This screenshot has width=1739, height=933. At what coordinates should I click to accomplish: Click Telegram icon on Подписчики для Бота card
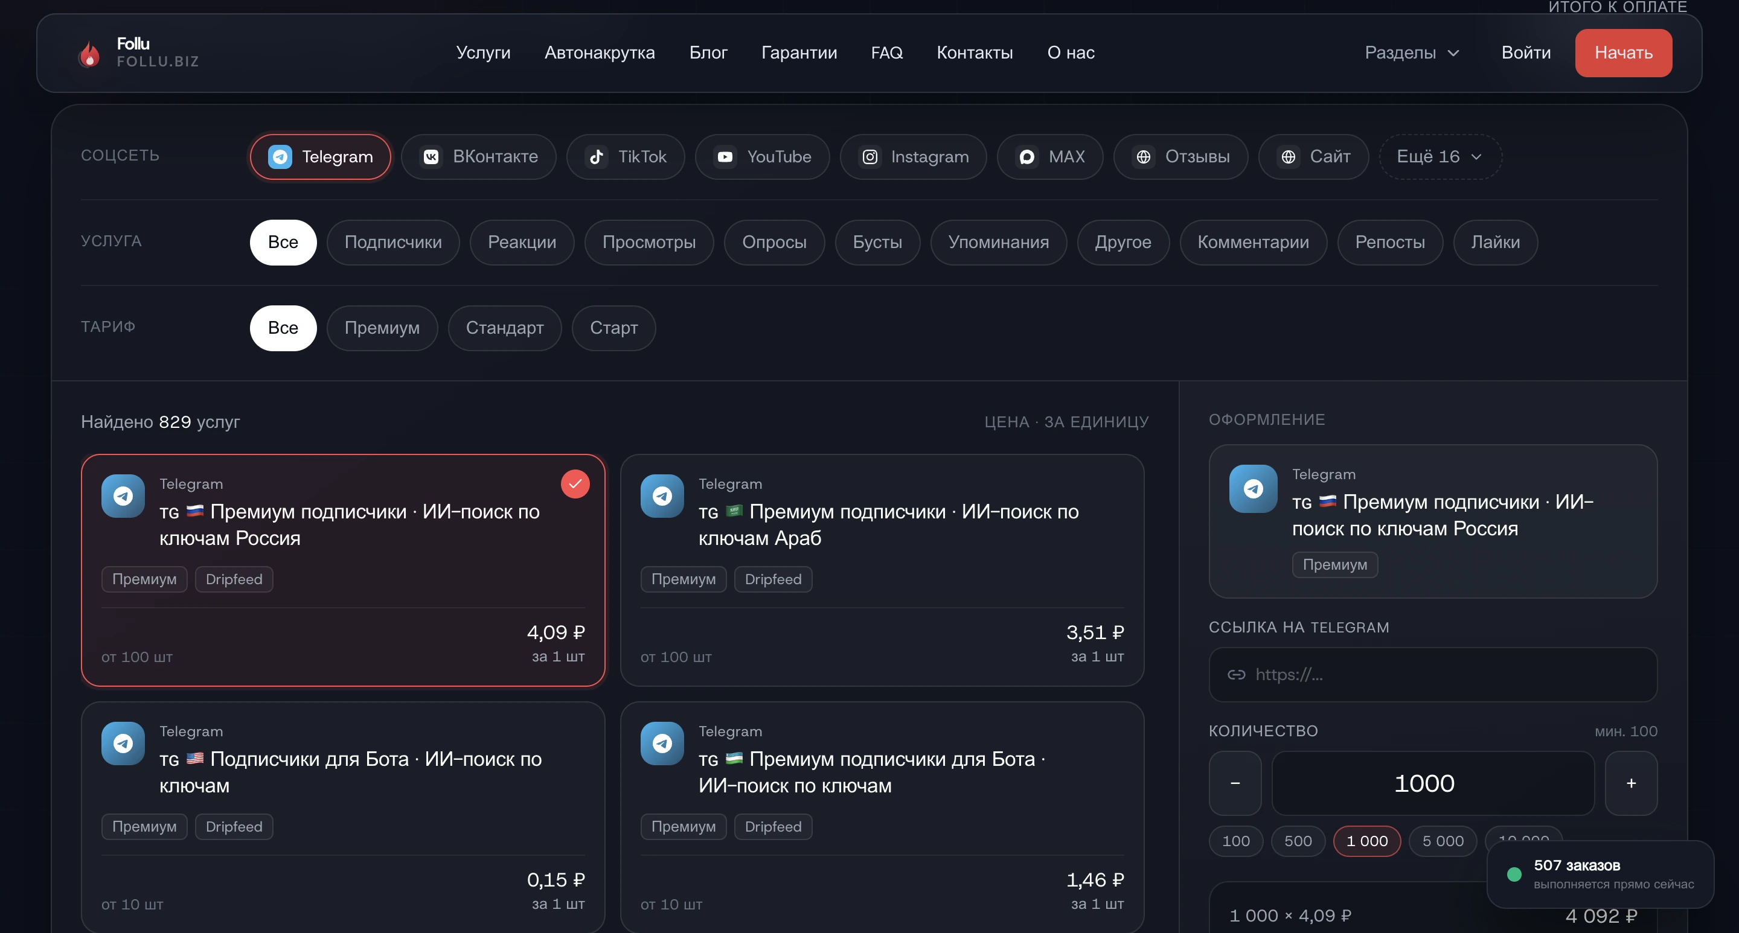tap(123, 744)
